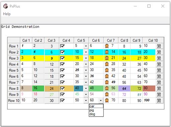Click the Col 3 button showing 12

[x=52, y=64]
